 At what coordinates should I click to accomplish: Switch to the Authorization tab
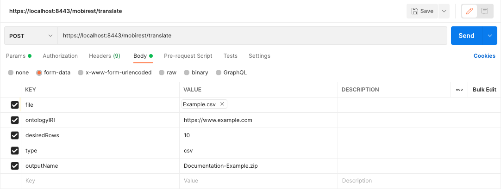(x=60, y=56)
